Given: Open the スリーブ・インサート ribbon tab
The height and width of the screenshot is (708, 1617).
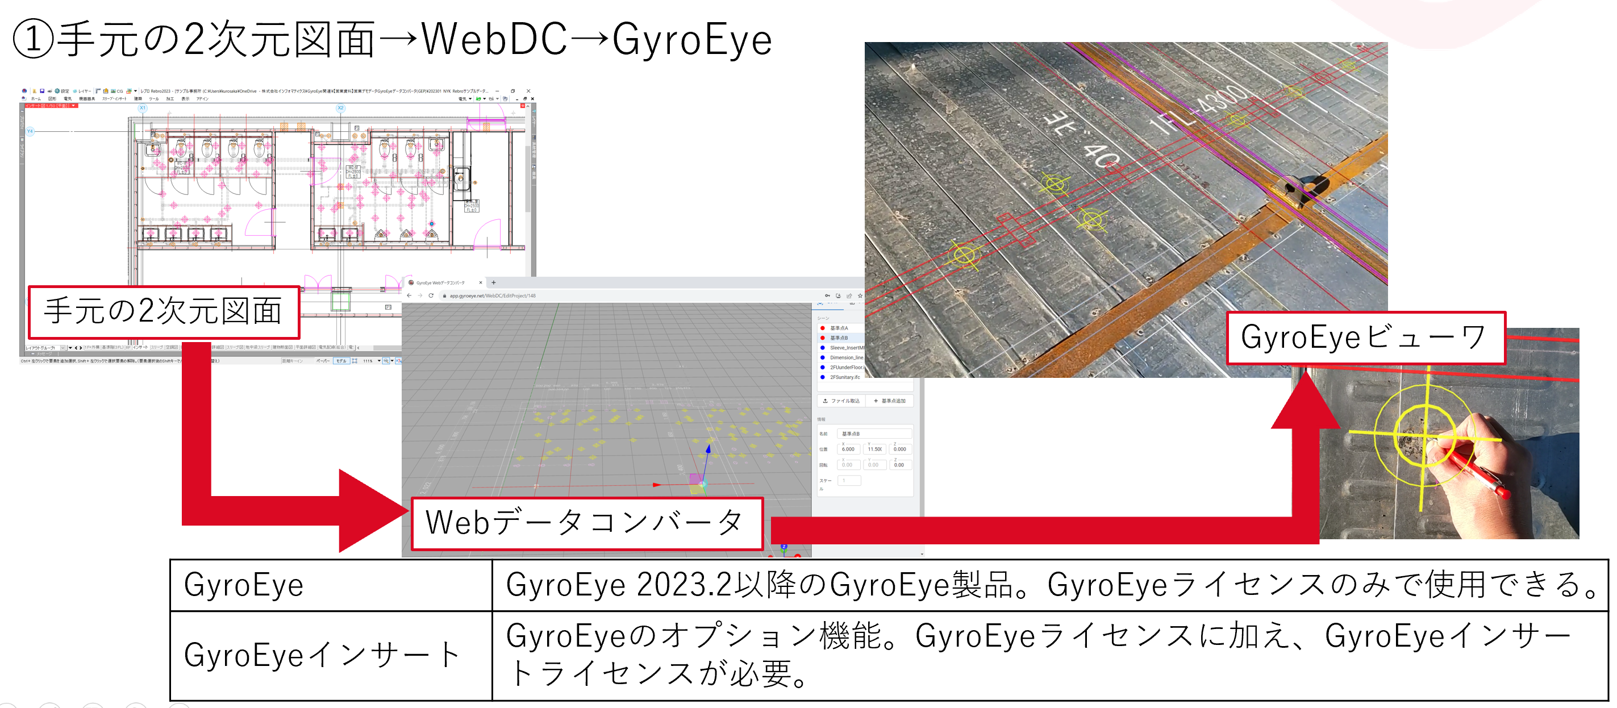Looking at the screenshot, I should tap(114, 98).
